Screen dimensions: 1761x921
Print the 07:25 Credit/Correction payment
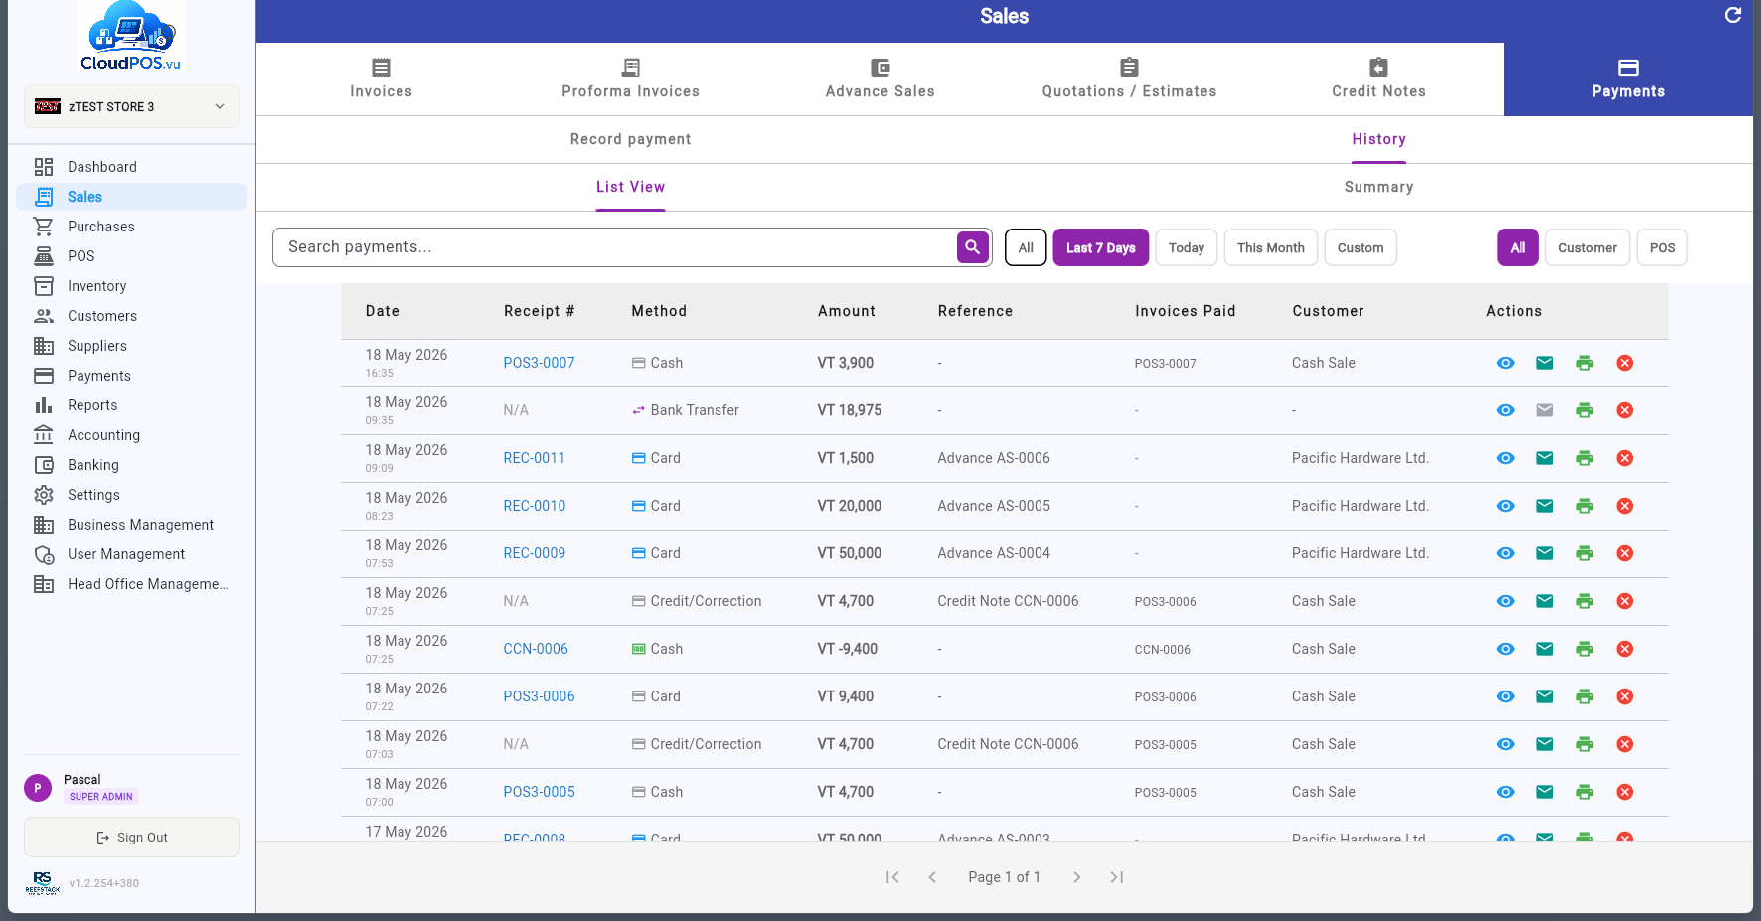1585,601
